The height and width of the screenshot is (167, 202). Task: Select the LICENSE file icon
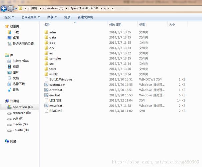click(46, 101)
